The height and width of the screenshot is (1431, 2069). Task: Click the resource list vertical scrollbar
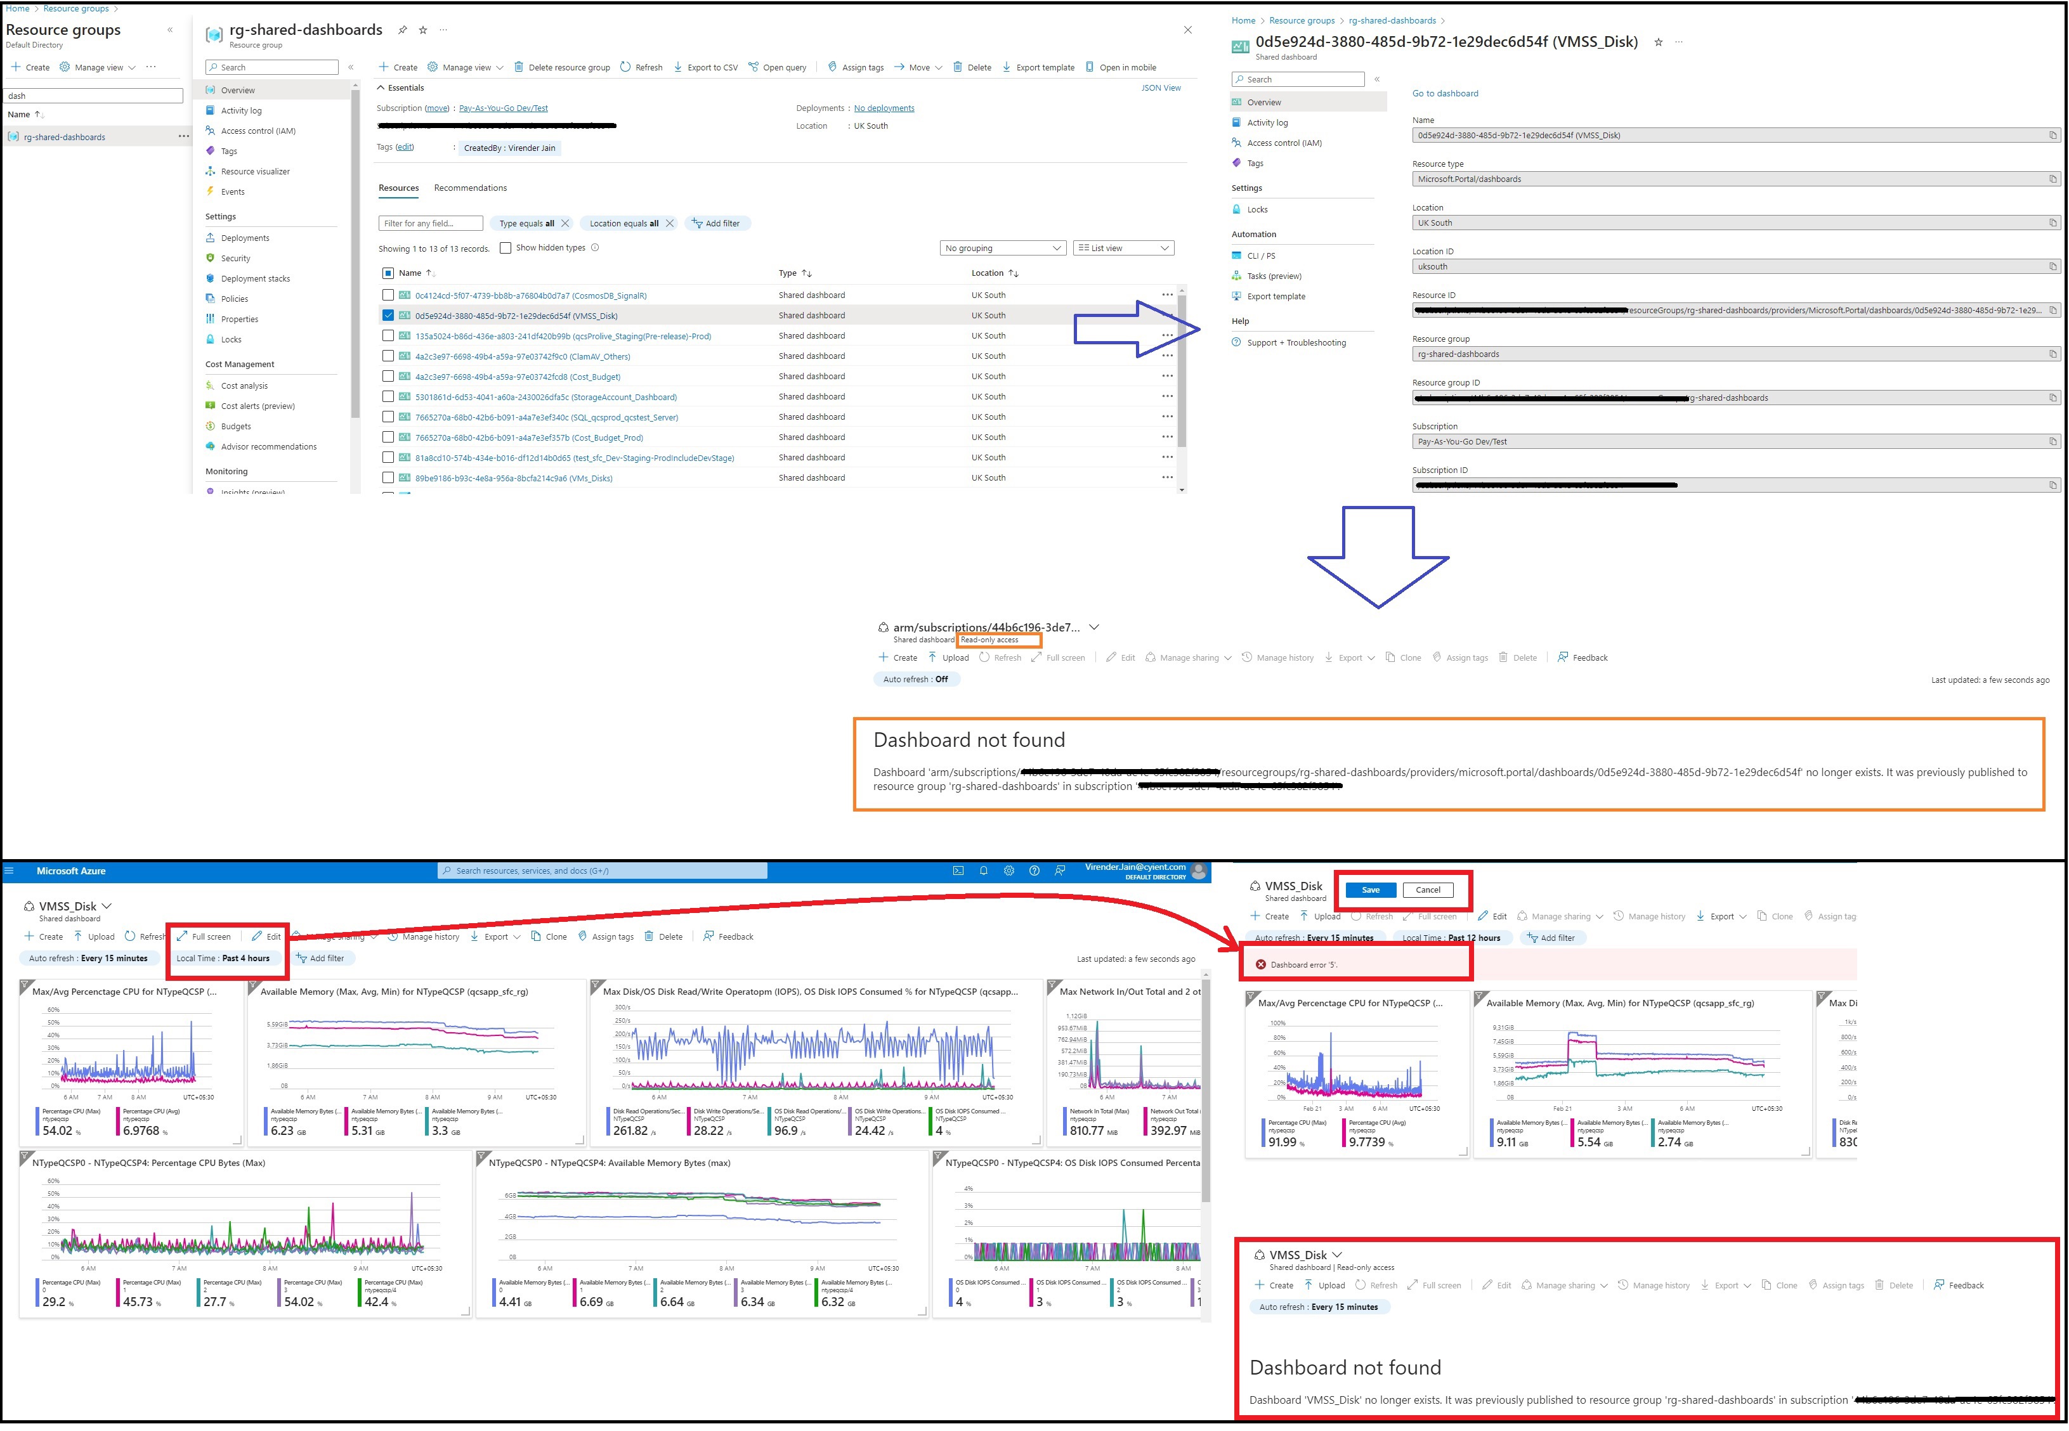pos(1182,371)
